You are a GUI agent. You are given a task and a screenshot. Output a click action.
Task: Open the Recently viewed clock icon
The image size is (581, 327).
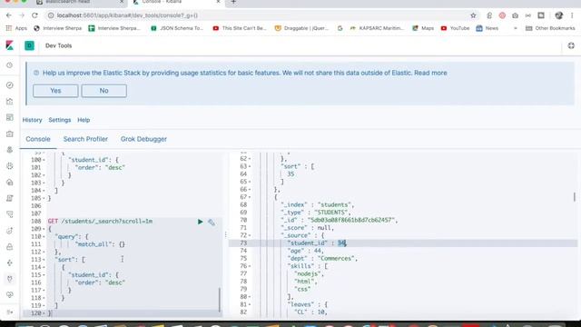tap(10, 65)
